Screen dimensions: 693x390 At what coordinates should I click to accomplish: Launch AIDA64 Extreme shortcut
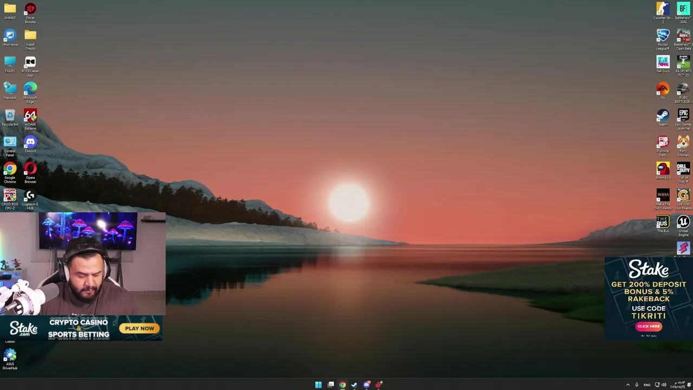pyautogui.click(x=30, y=119)
